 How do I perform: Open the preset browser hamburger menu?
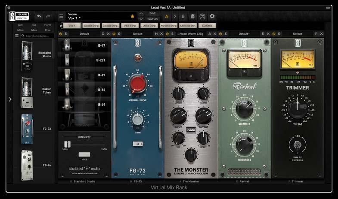[61, 16]
